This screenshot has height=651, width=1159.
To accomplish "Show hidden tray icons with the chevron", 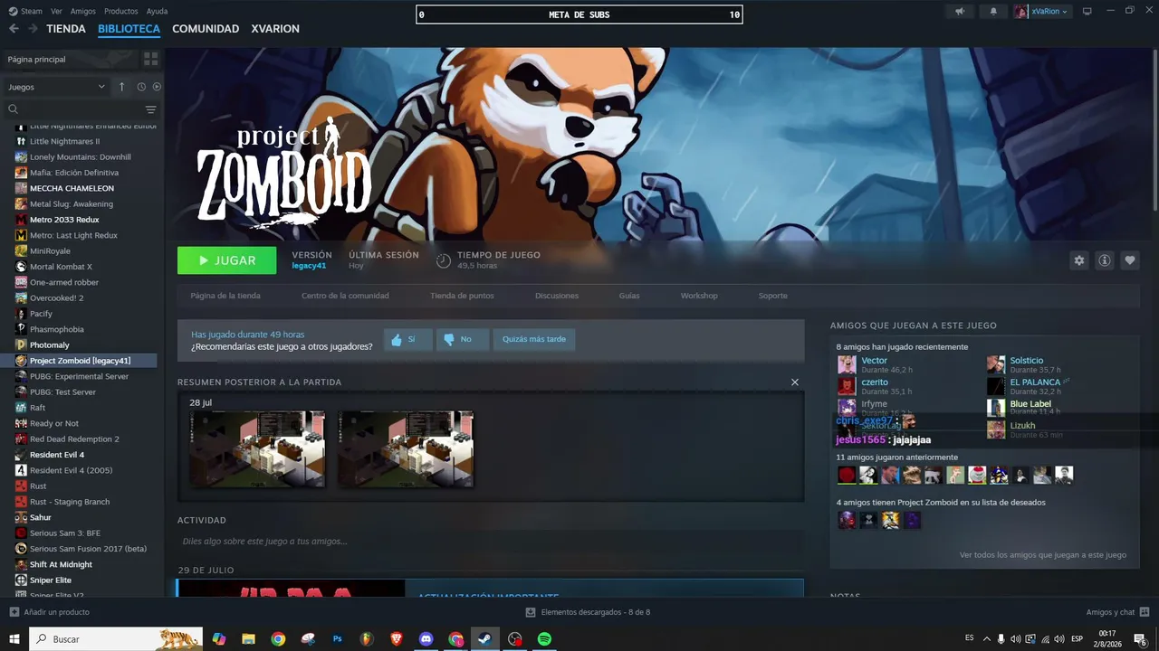I will [987, 639].
